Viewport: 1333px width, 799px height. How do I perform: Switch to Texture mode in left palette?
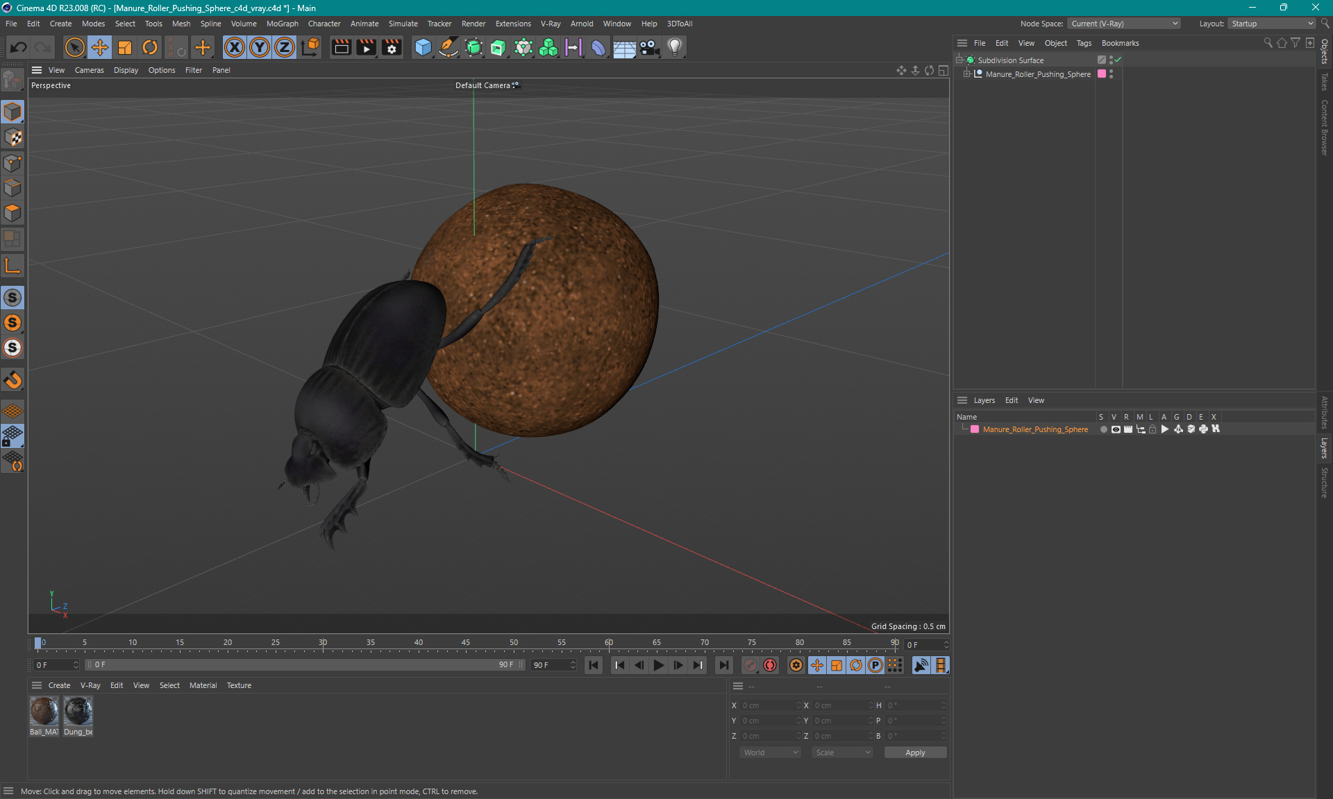(x=12, y=137)
